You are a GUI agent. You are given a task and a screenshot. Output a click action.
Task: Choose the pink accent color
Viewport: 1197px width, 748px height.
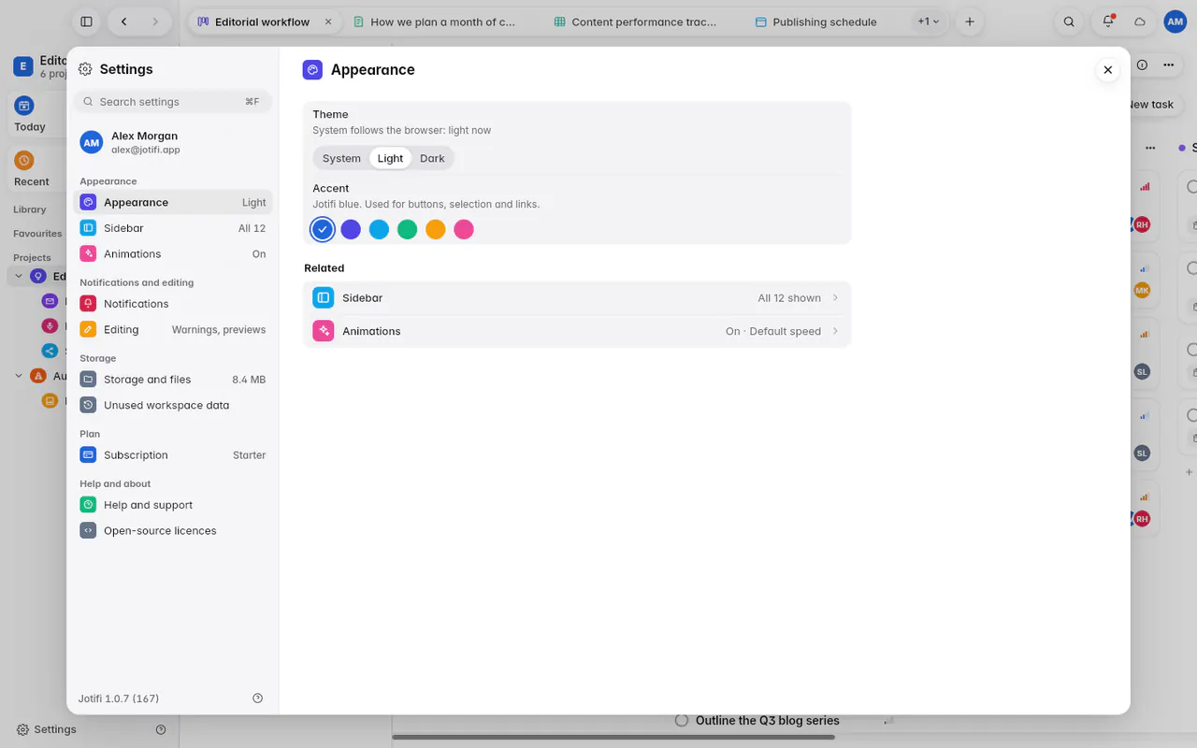click(464, 229)
